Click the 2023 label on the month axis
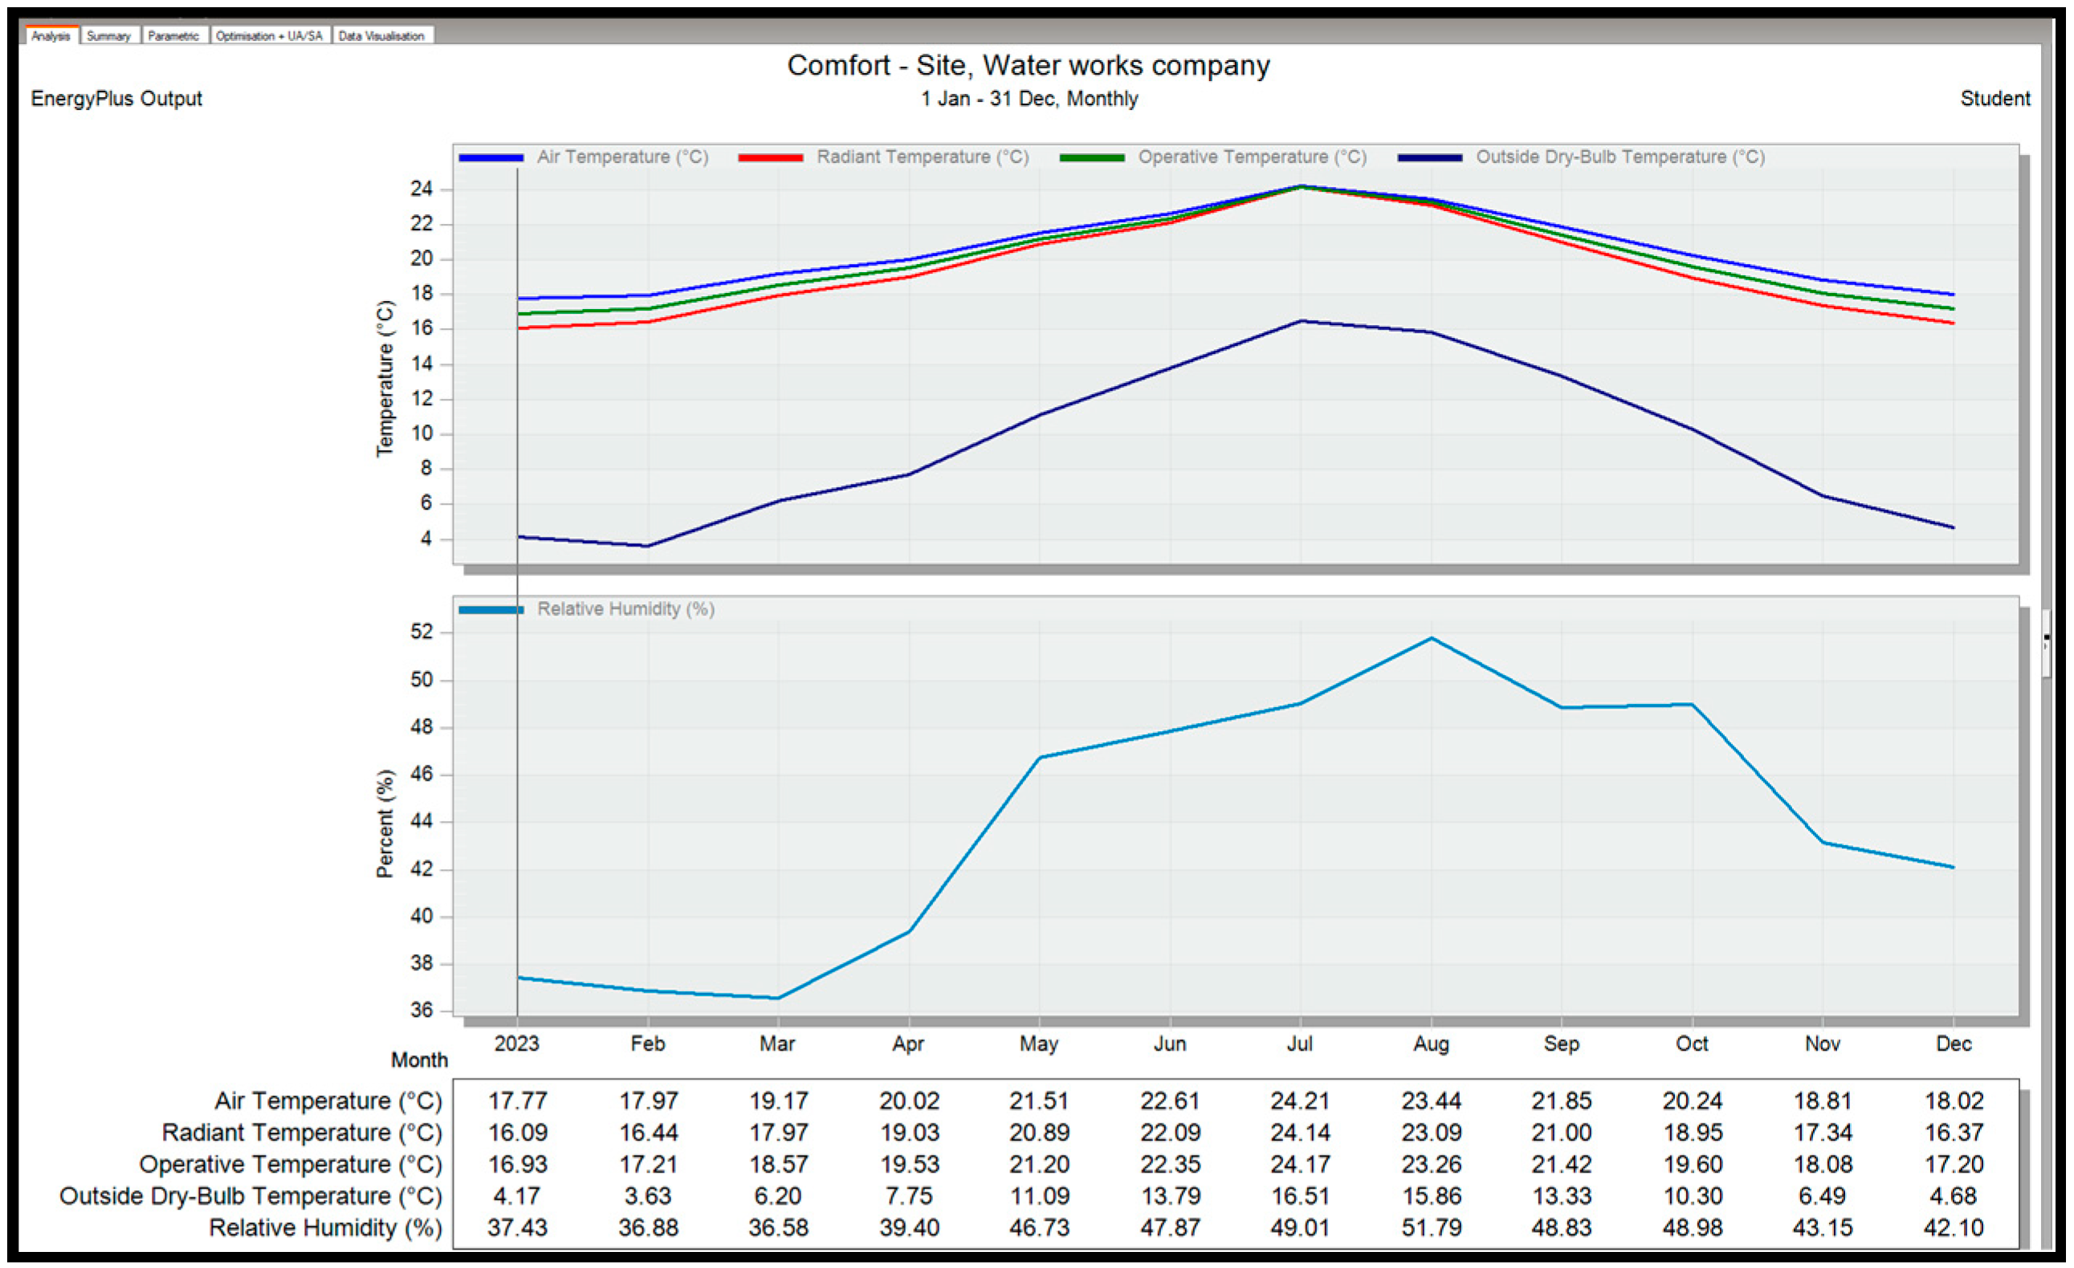 (x=516, y=1044)
